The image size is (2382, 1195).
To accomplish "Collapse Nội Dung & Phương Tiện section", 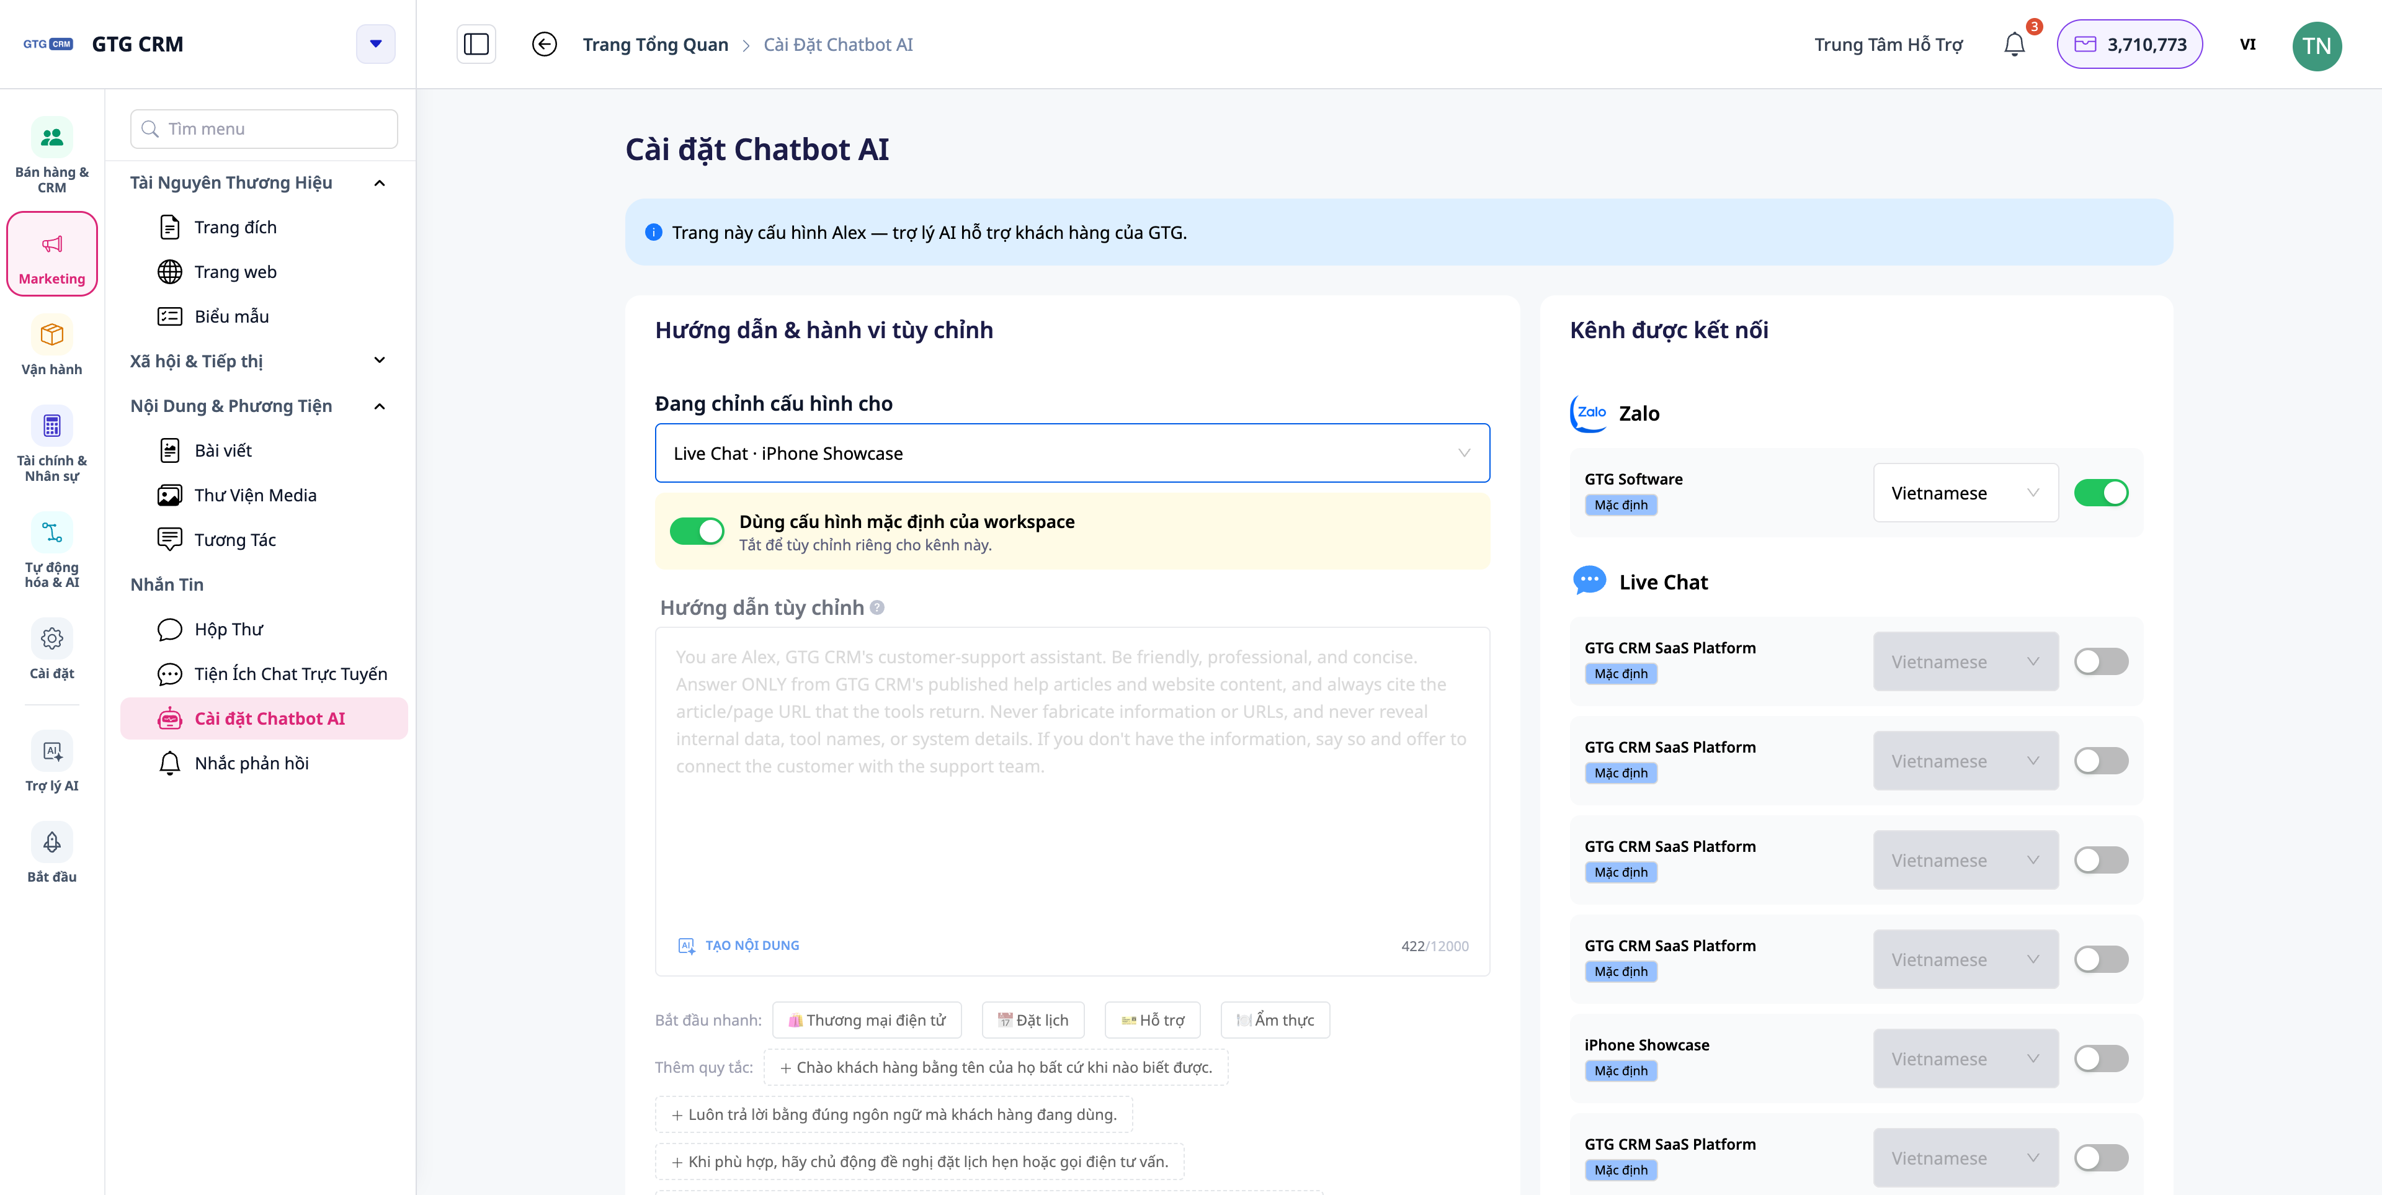I will click(379, 406).
